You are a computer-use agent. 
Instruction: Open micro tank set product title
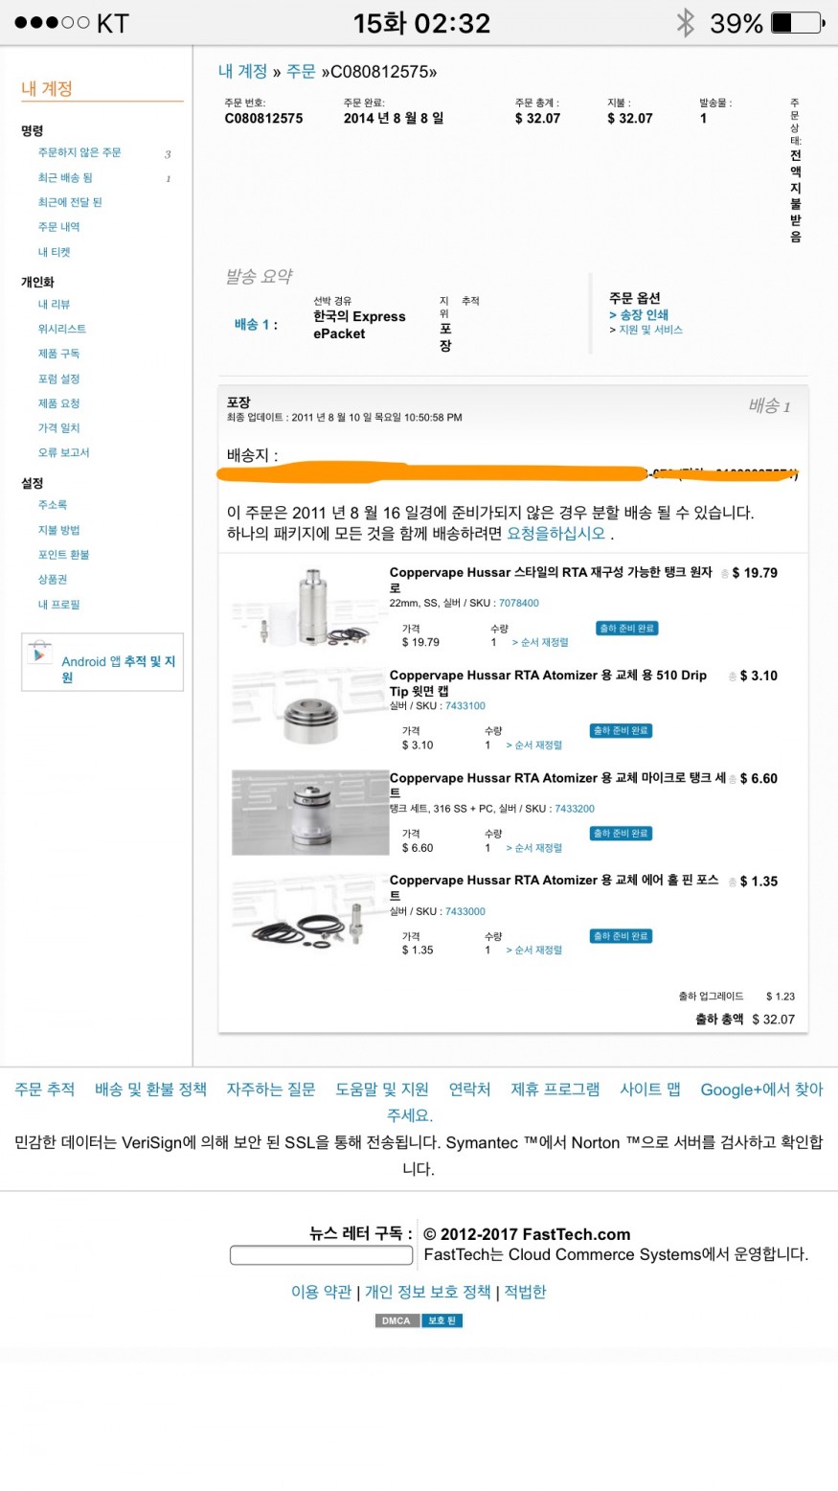[x=557, y=785]
